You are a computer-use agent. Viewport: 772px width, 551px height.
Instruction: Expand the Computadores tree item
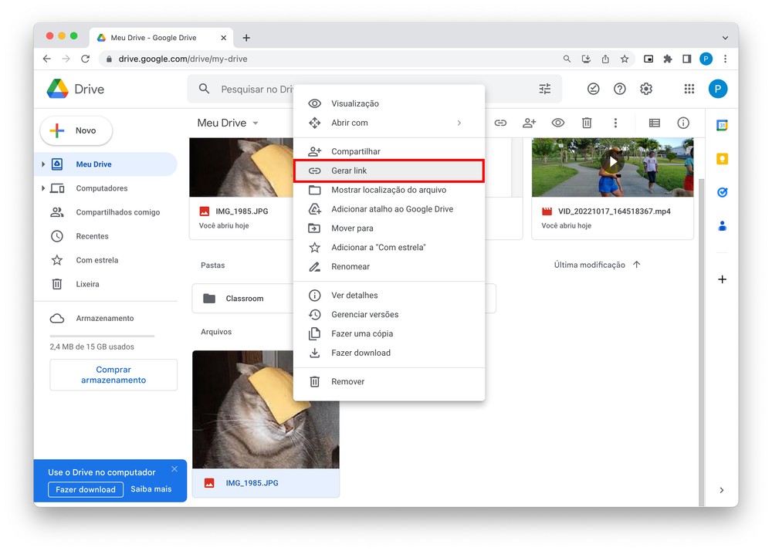tap(43, 188)
